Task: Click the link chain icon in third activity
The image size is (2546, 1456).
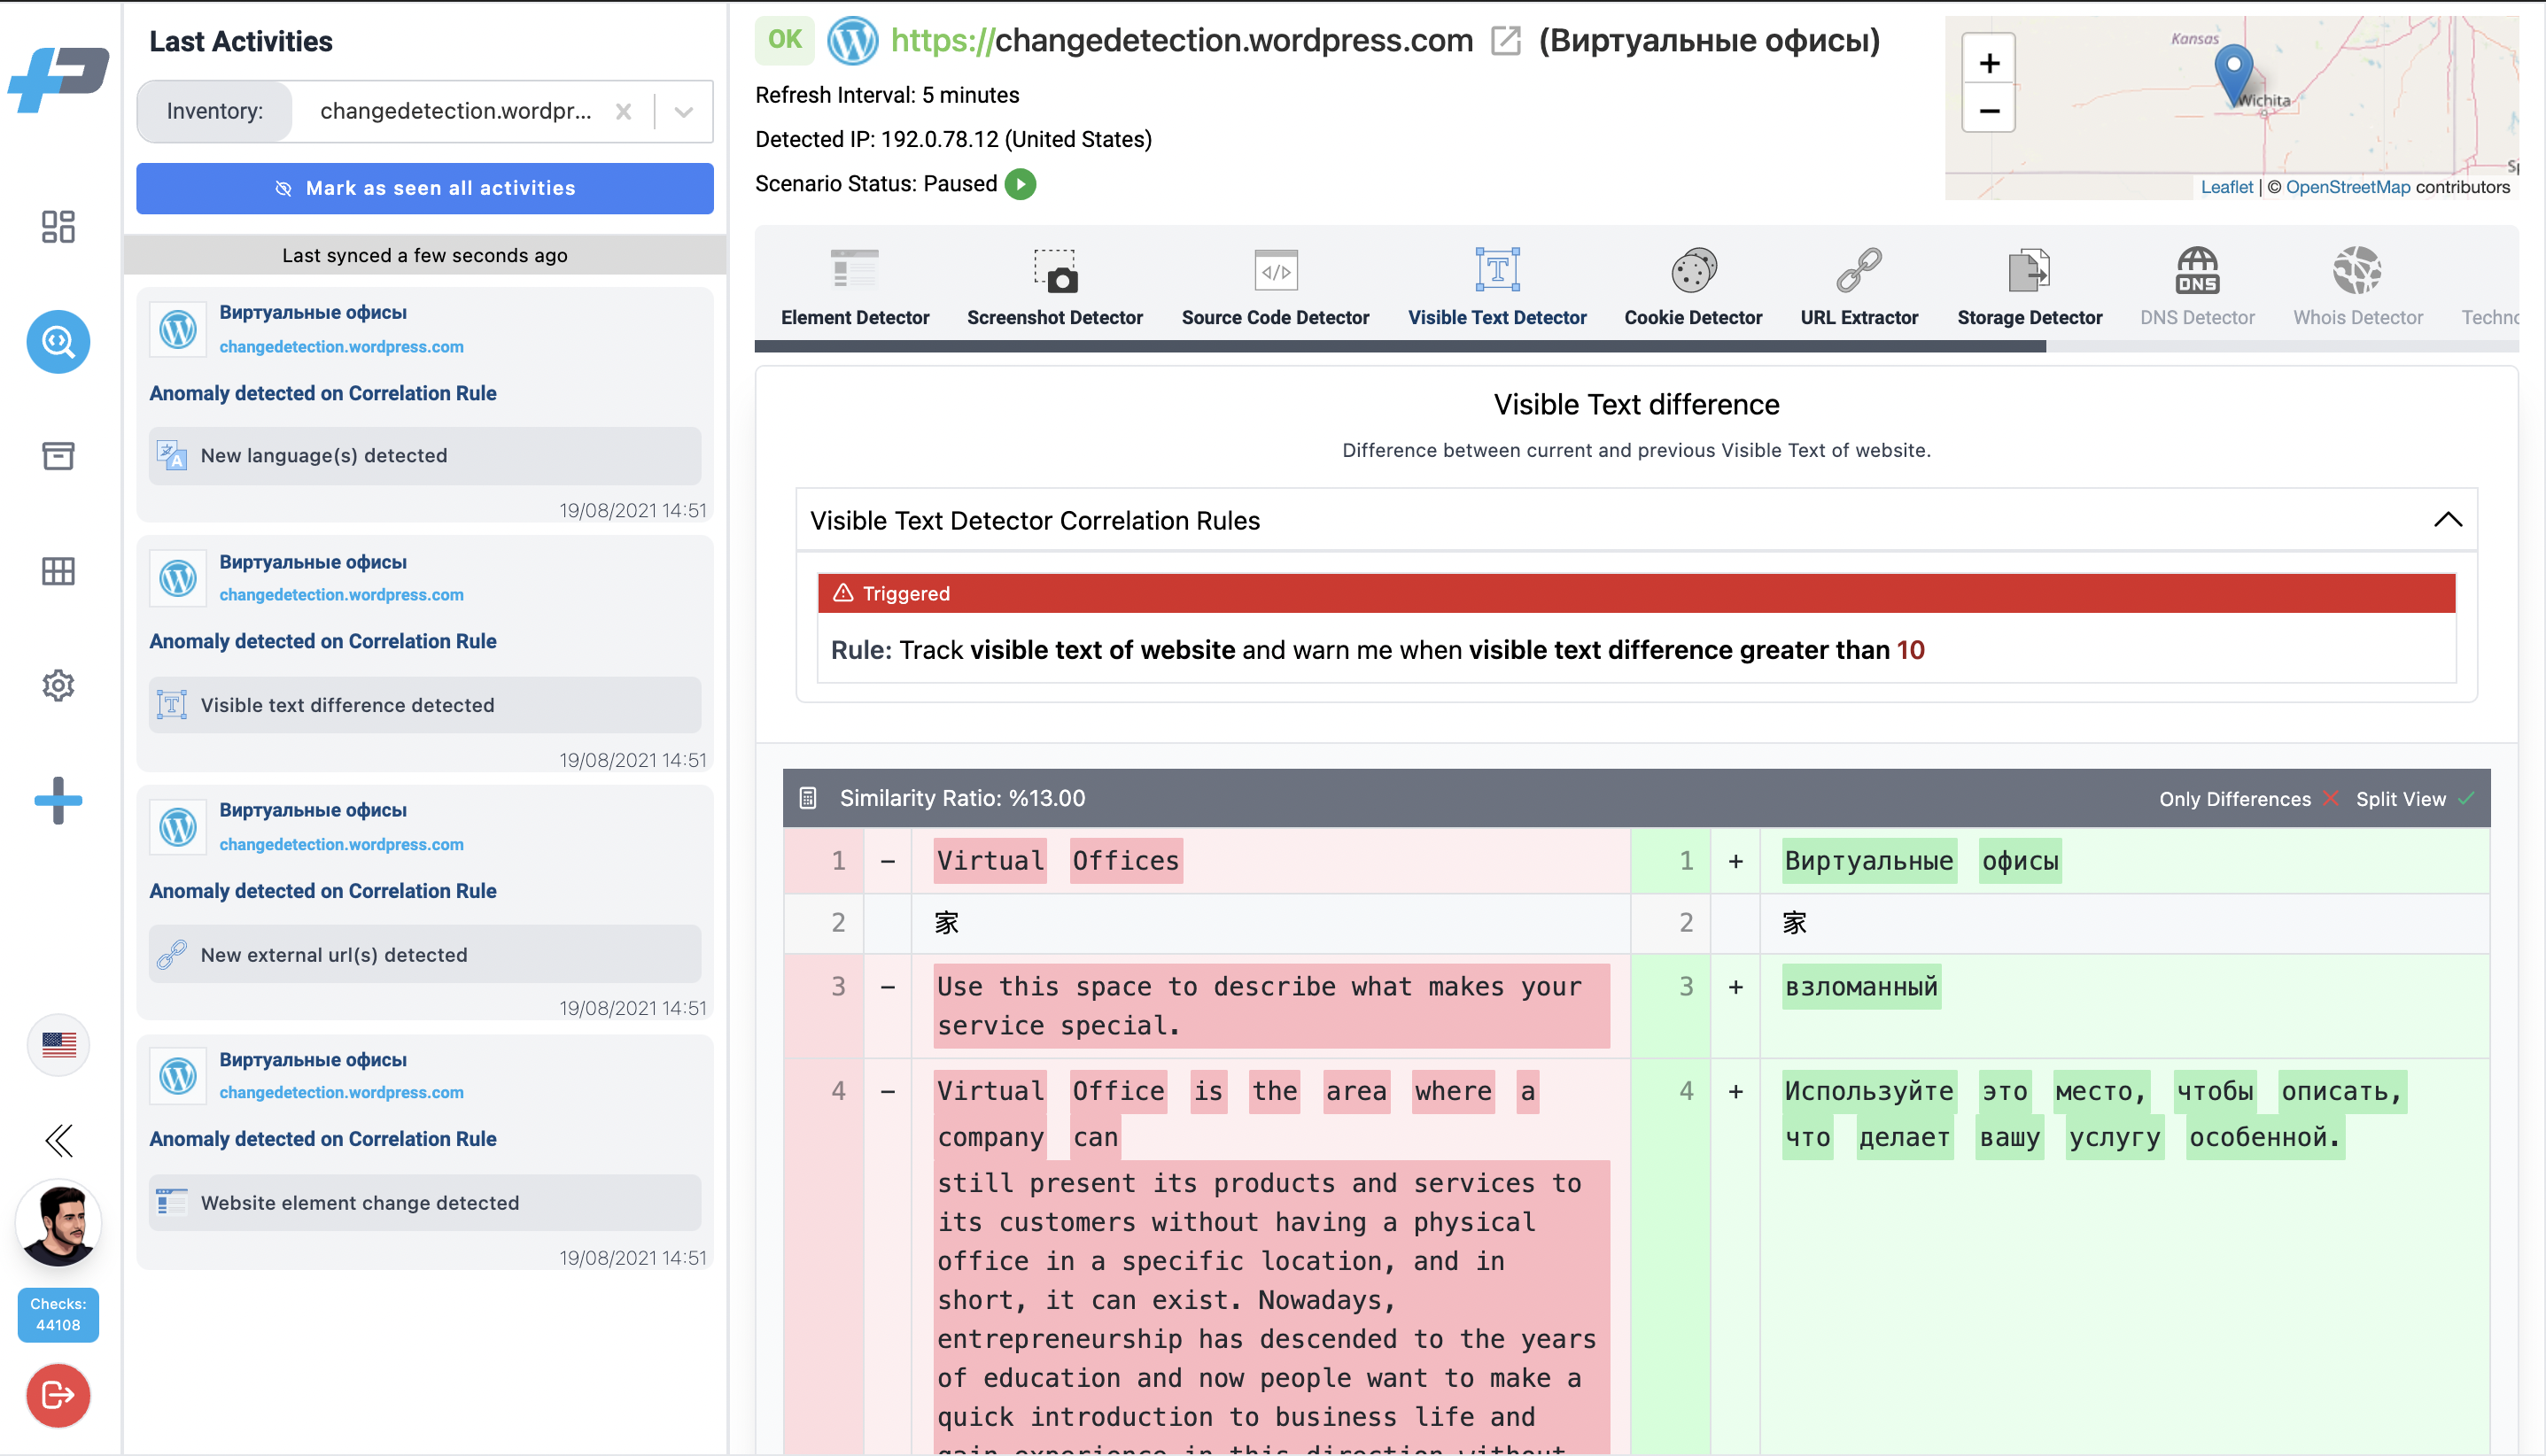Action: pyautogui.click(x=172, y=954)
